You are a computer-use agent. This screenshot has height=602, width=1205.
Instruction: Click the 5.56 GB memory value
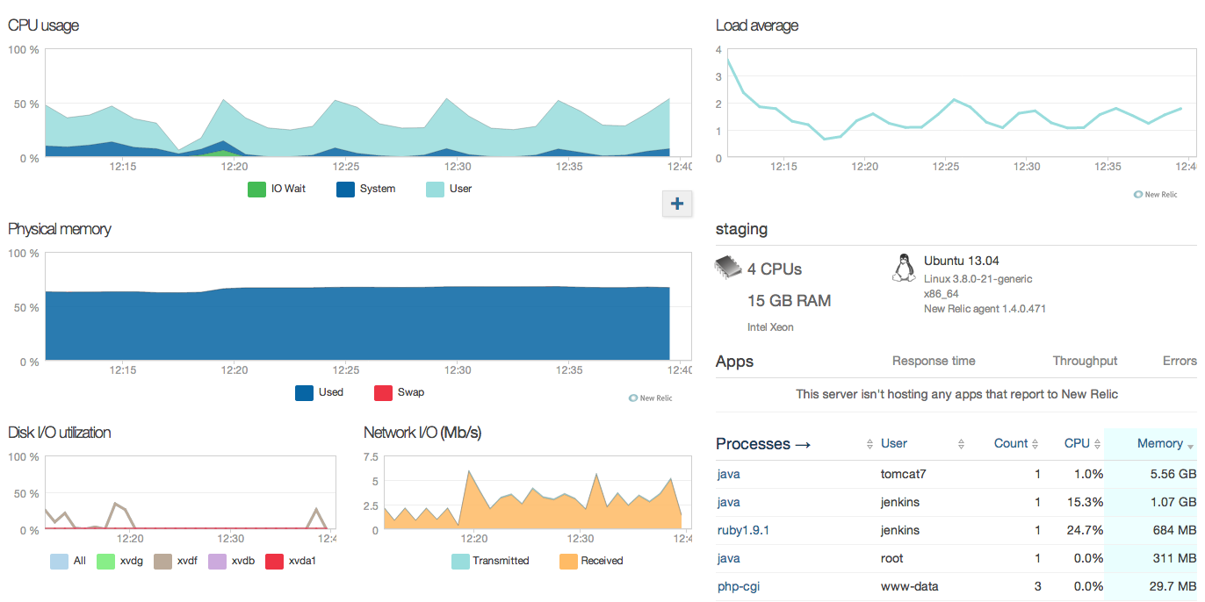point(1173,474)
